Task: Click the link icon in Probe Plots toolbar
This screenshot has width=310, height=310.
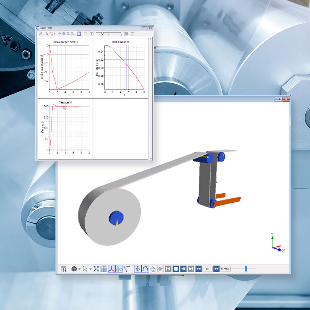Action: [41, 34]
